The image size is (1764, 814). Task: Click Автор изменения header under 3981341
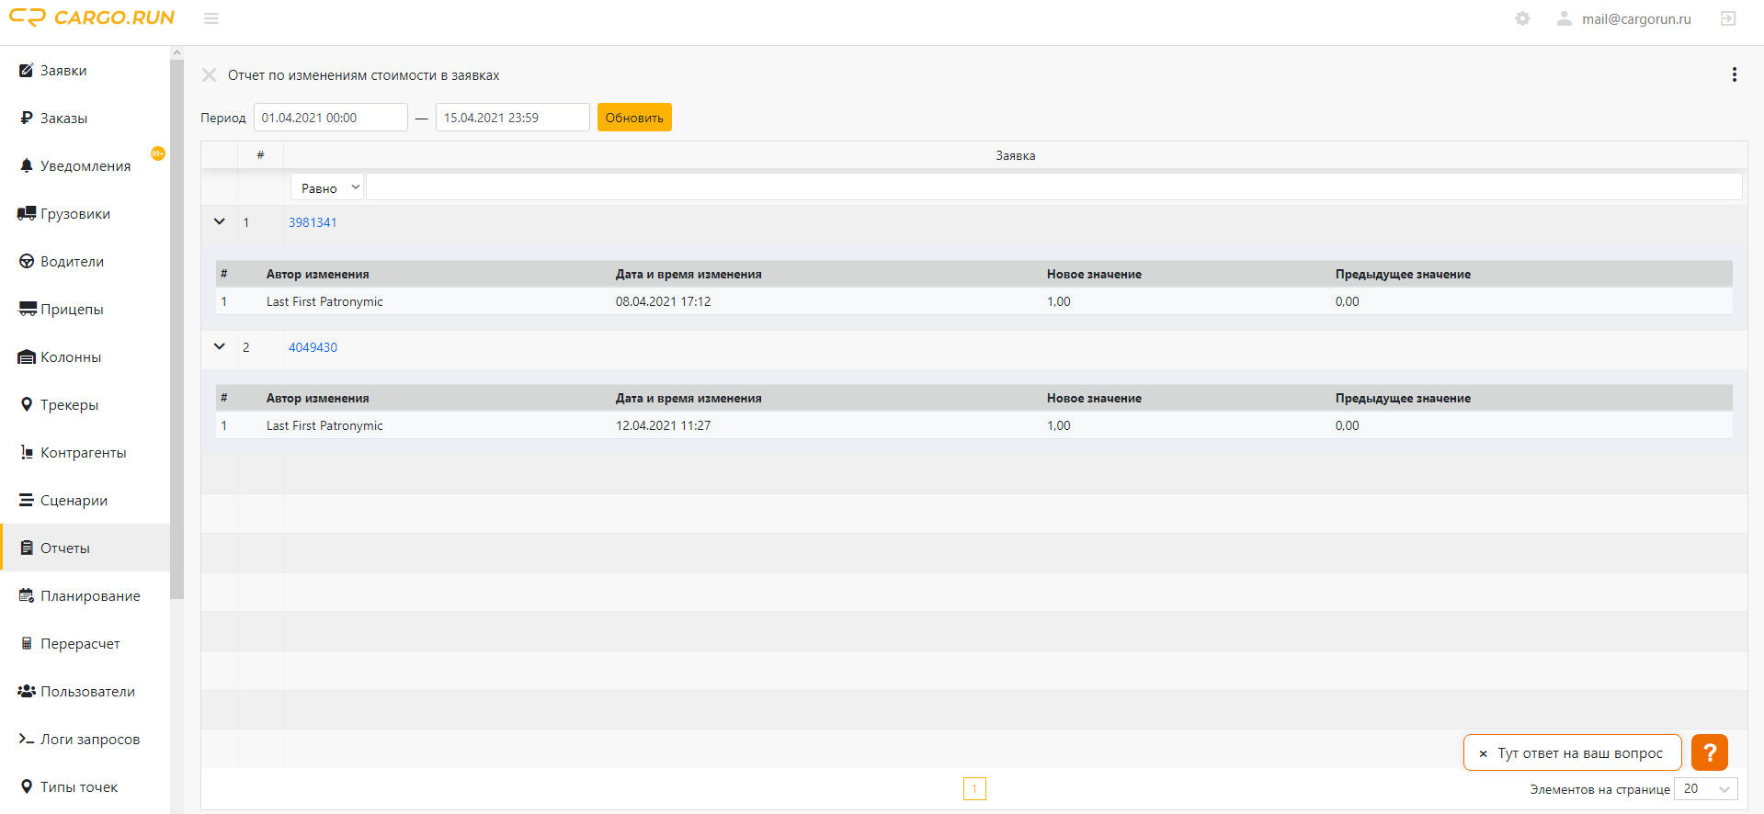point(317,274)
